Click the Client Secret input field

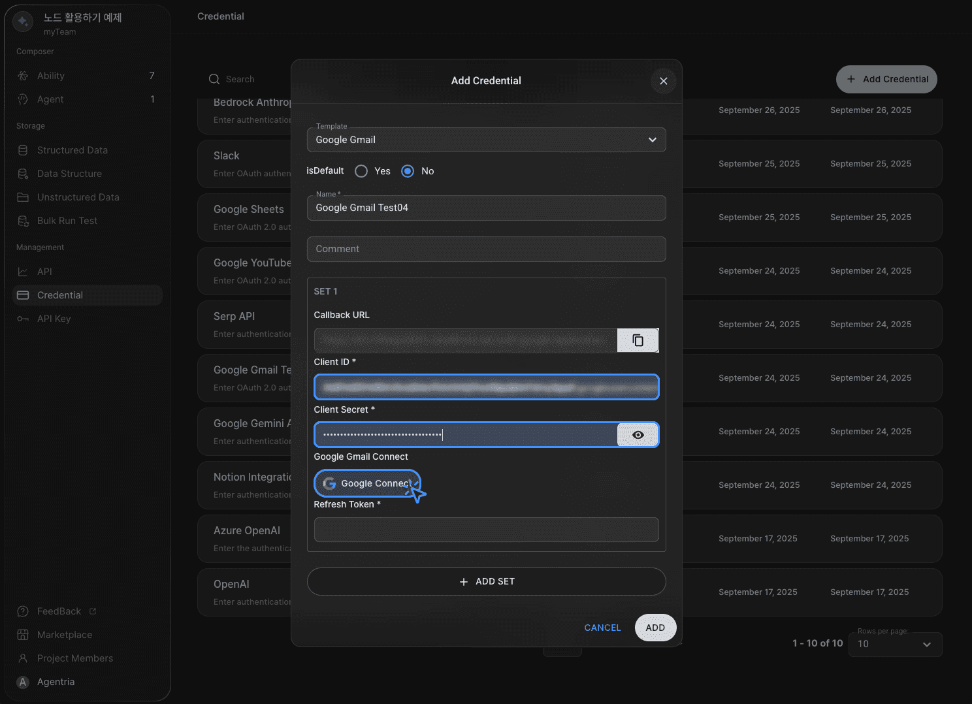466,435
